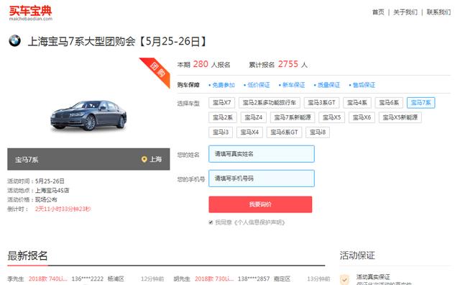Click the 活动地点：上海宝马4S店 line
Image resolution: width=460 pixels, height=285 pixels.
38,191
